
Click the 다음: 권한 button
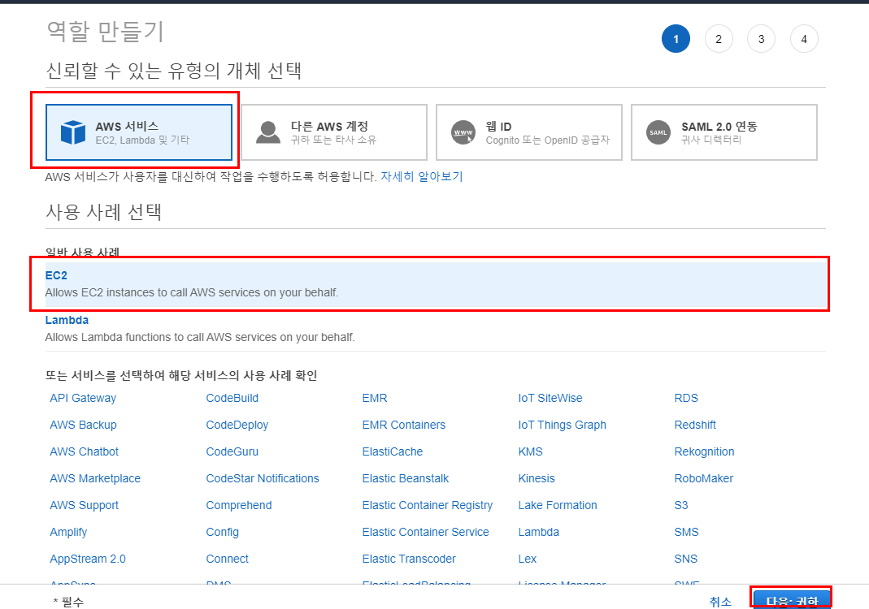pos(792,600)
